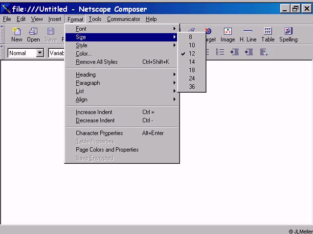Expand the Style submenu
The width and height of the screenshot is (313, 234).
[121, 45]
